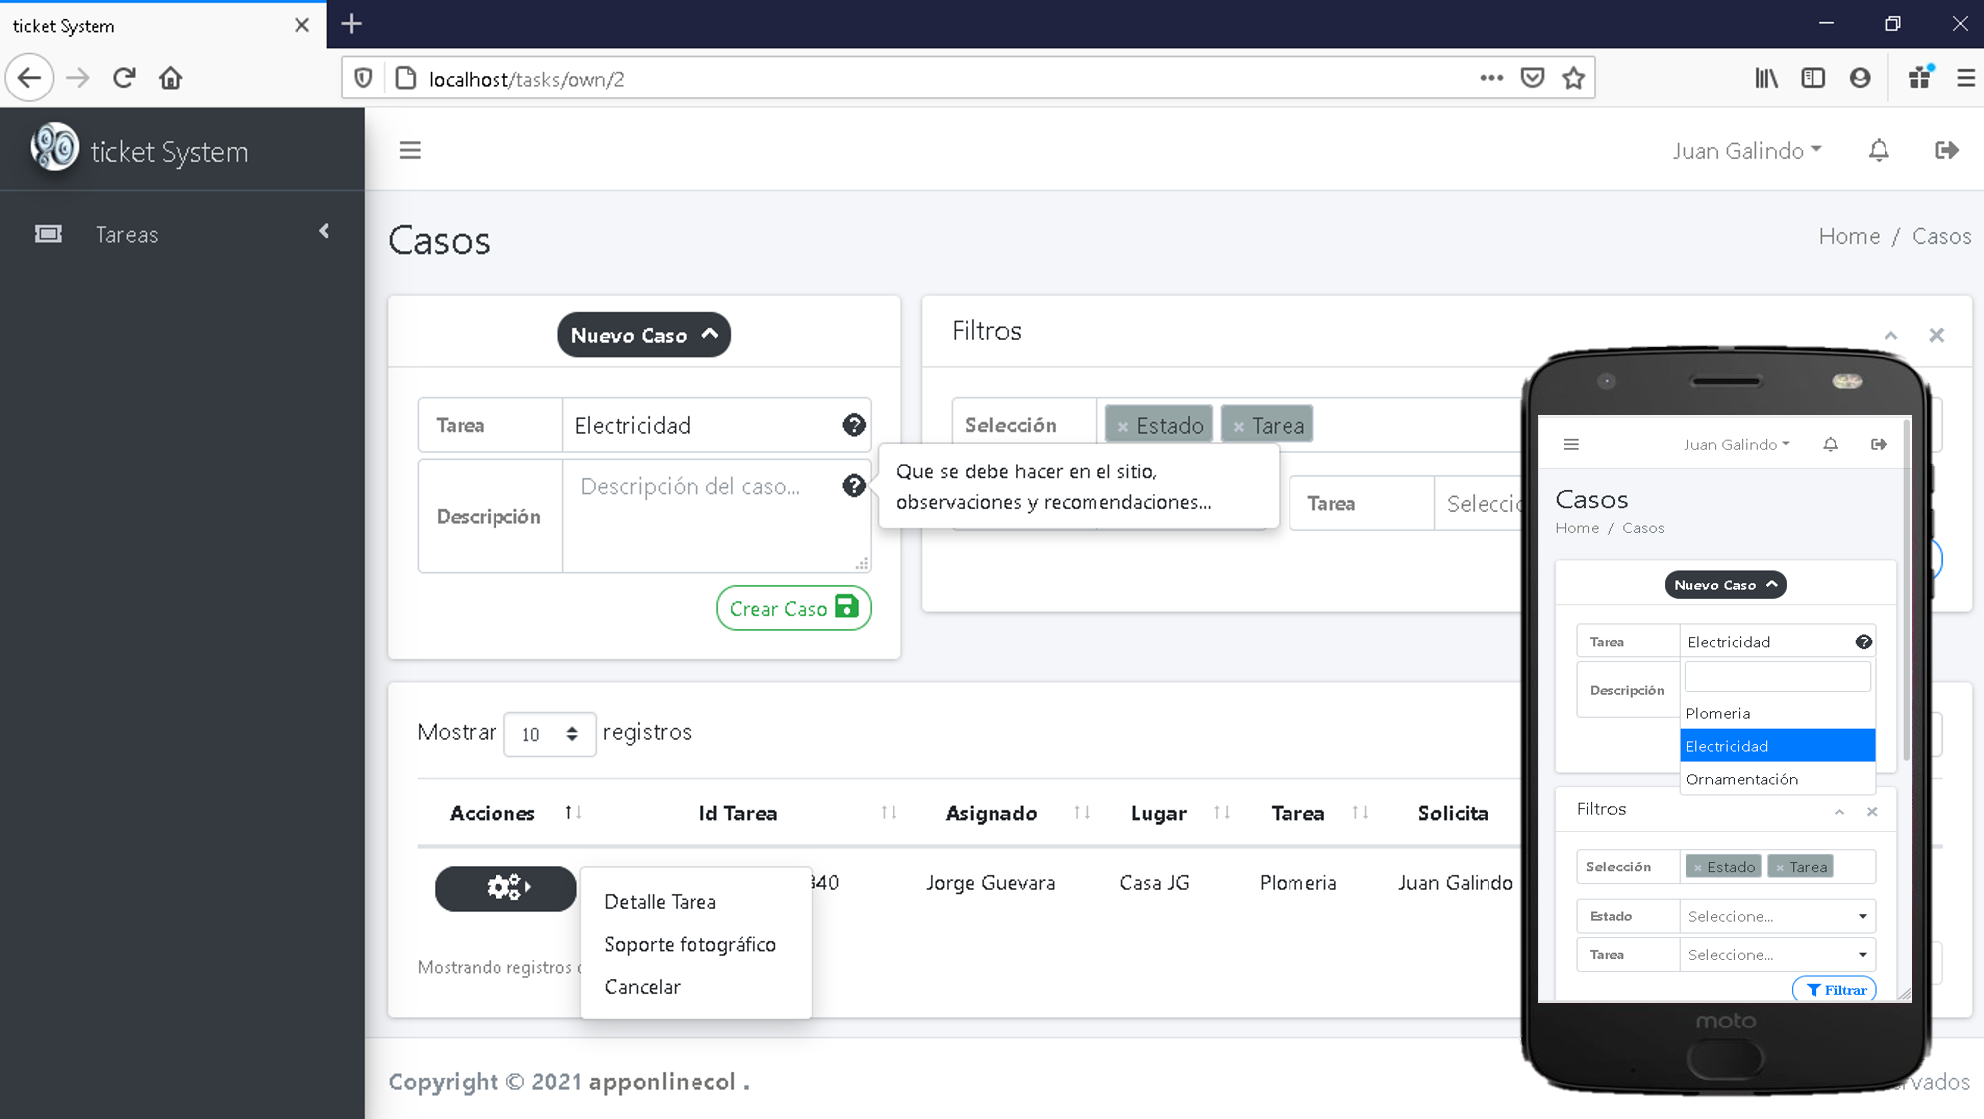
Task: Open notifications bell in desktop header
Action: coord(1879,150)
